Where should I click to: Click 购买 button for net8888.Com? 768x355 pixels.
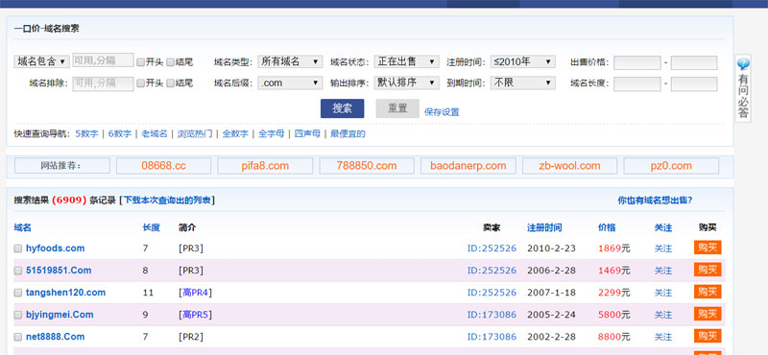[708, 336]
